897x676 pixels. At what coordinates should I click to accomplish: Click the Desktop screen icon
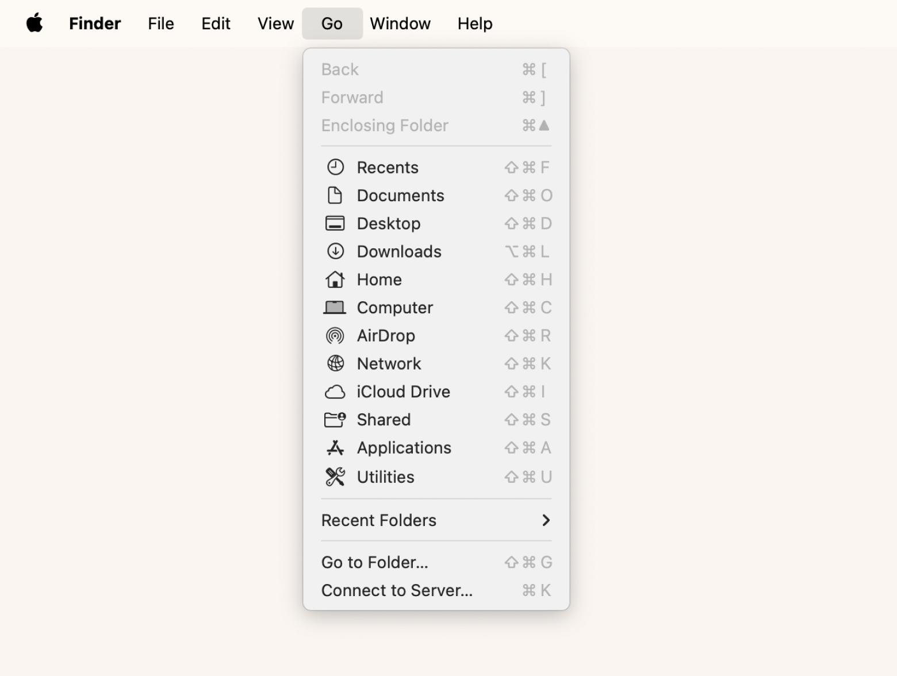[x=335, y=223]
